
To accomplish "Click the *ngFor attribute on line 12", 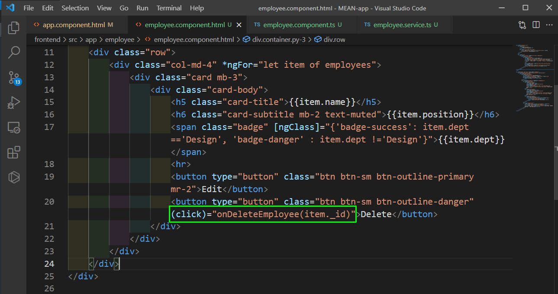I will tap(237, 65).
